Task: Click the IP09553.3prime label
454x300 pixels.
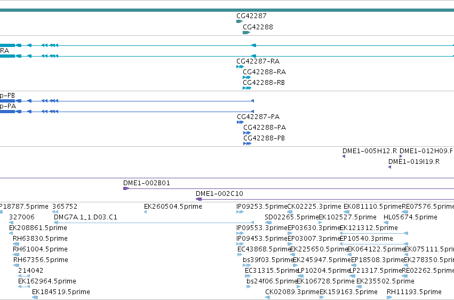Action: coord(262,228)
